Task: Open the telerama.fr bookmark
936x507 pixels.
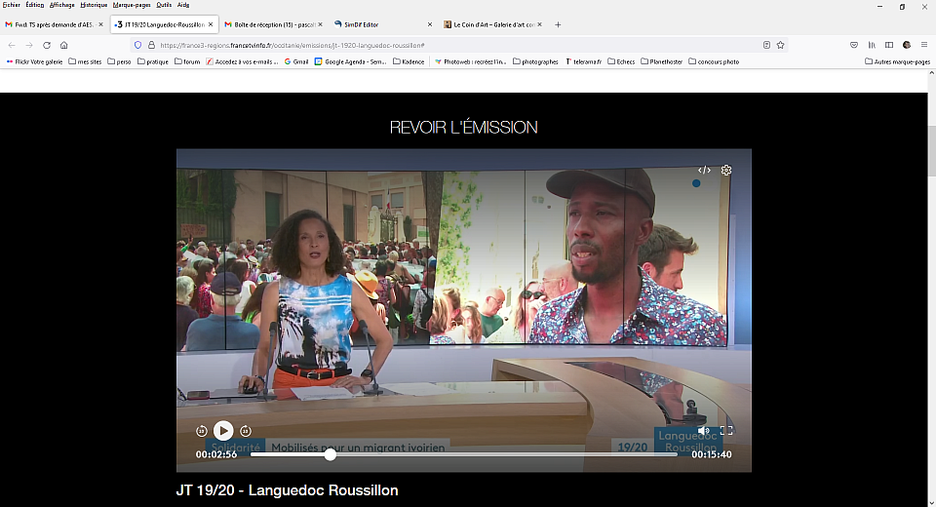Action: point(583,61)
